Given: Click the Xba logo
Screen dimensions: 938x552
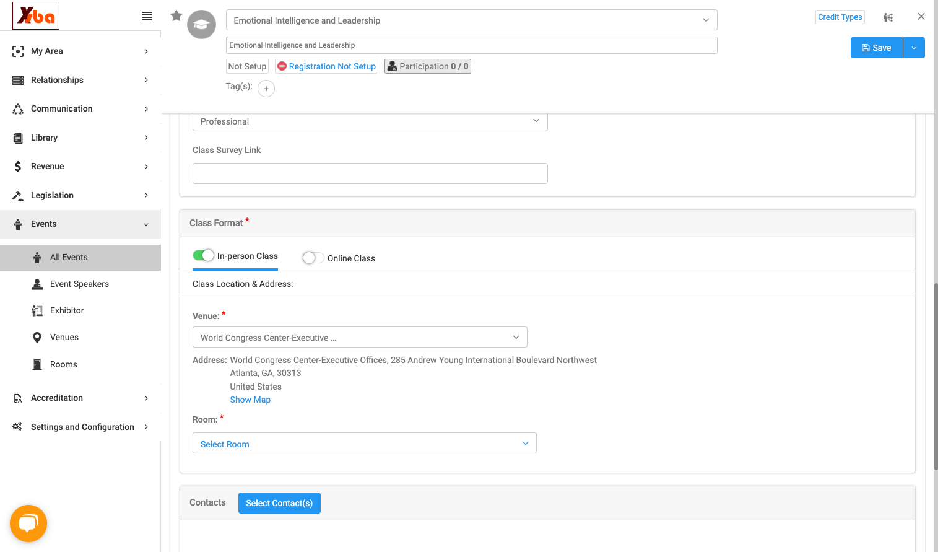Looking at the screenshot, I should click(36, 15).
